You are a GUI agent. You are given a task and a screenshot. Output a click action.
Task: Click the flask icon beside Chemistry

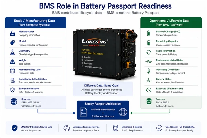click(x=12, y=52)
